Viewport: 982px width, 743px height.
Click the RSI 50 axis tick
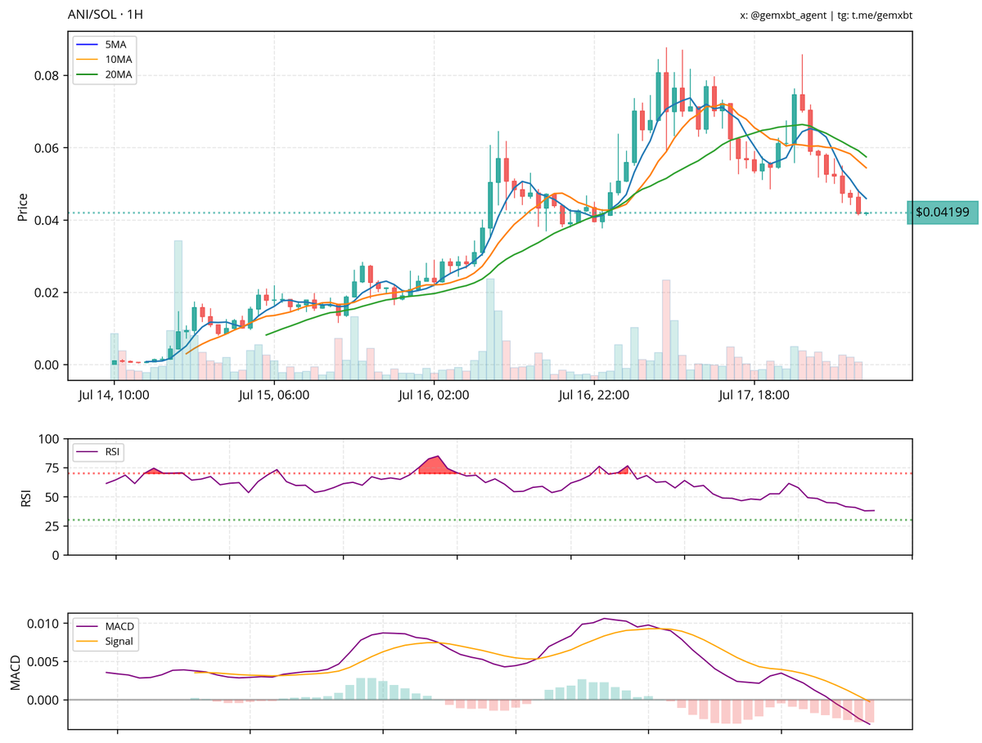tap(52, 497)
